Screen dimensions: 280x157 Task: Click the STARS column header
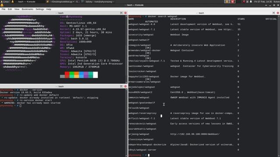(x=241, y=19)
